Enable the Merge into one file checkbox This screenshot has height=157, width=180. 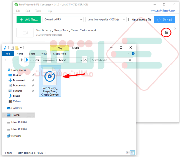pyautogui.click(x=130, y=19)
